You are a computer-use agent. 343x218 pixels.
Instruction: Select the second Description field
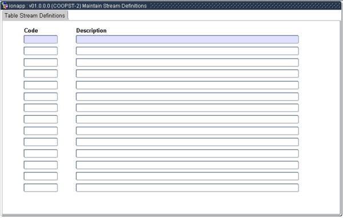pyautogui.click(x=188, y=51)
